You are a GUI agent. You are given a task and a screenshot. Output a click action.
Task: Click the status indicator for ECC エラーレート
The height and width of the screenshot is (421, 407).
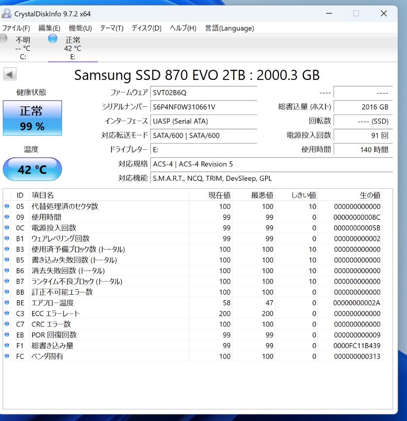click(7, 313)
